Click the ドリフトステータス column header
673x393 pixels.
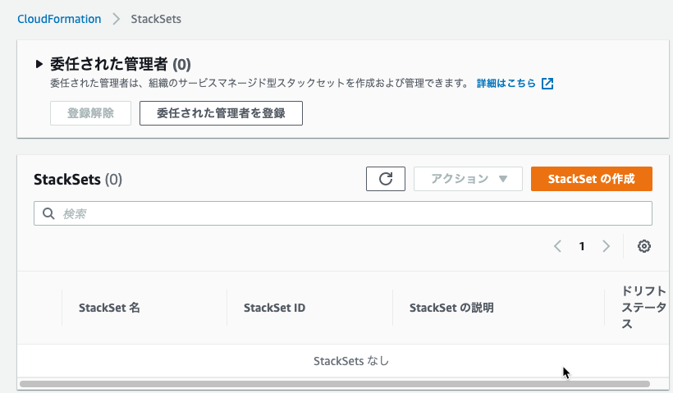pos(643,307)
